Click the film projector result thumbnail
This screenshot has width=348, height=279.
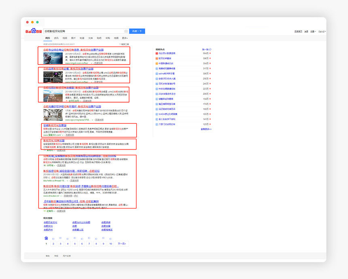click(53, 58)
